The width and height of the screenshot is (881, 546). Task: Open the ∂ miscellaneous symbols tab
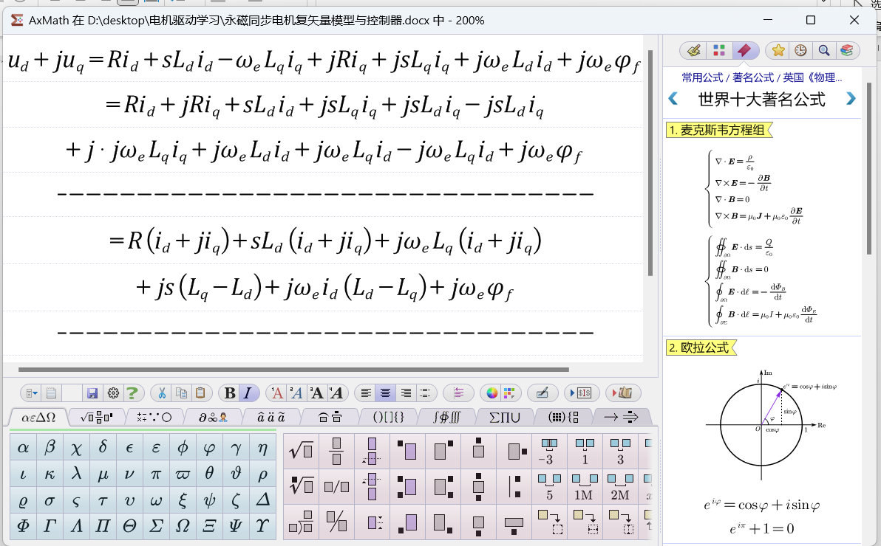(213, 418)
